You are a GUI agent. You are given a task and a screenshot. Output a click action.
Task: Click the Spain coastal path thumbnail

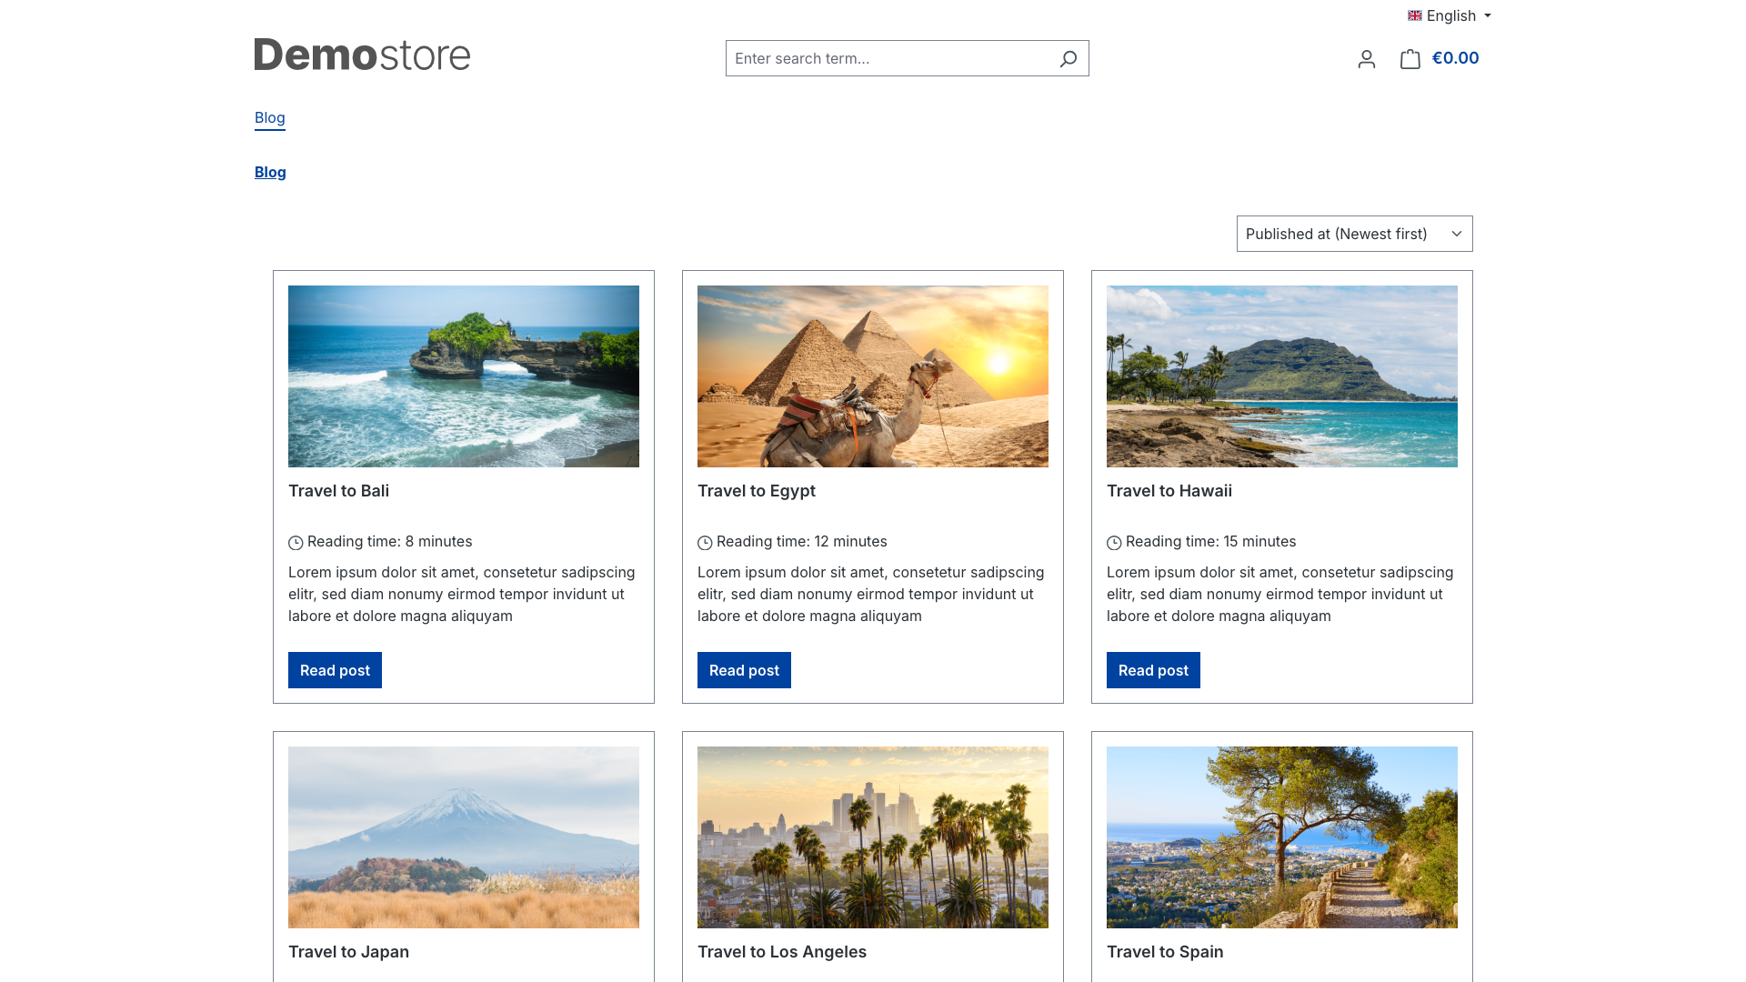tap(1282, 837)
